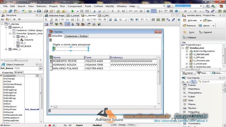Select the ADRIANO SOUZA row in the grid
Viewport: 226px width, 127px height.
(103, 65)
